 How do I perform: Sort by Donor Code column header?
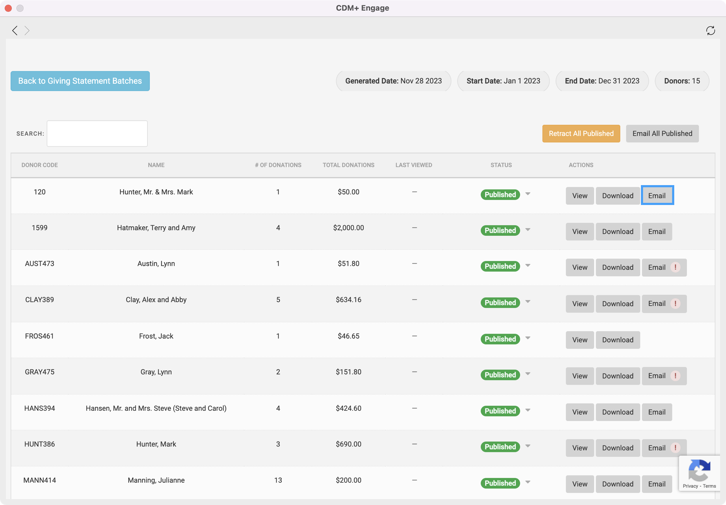(x=40, y=165)
